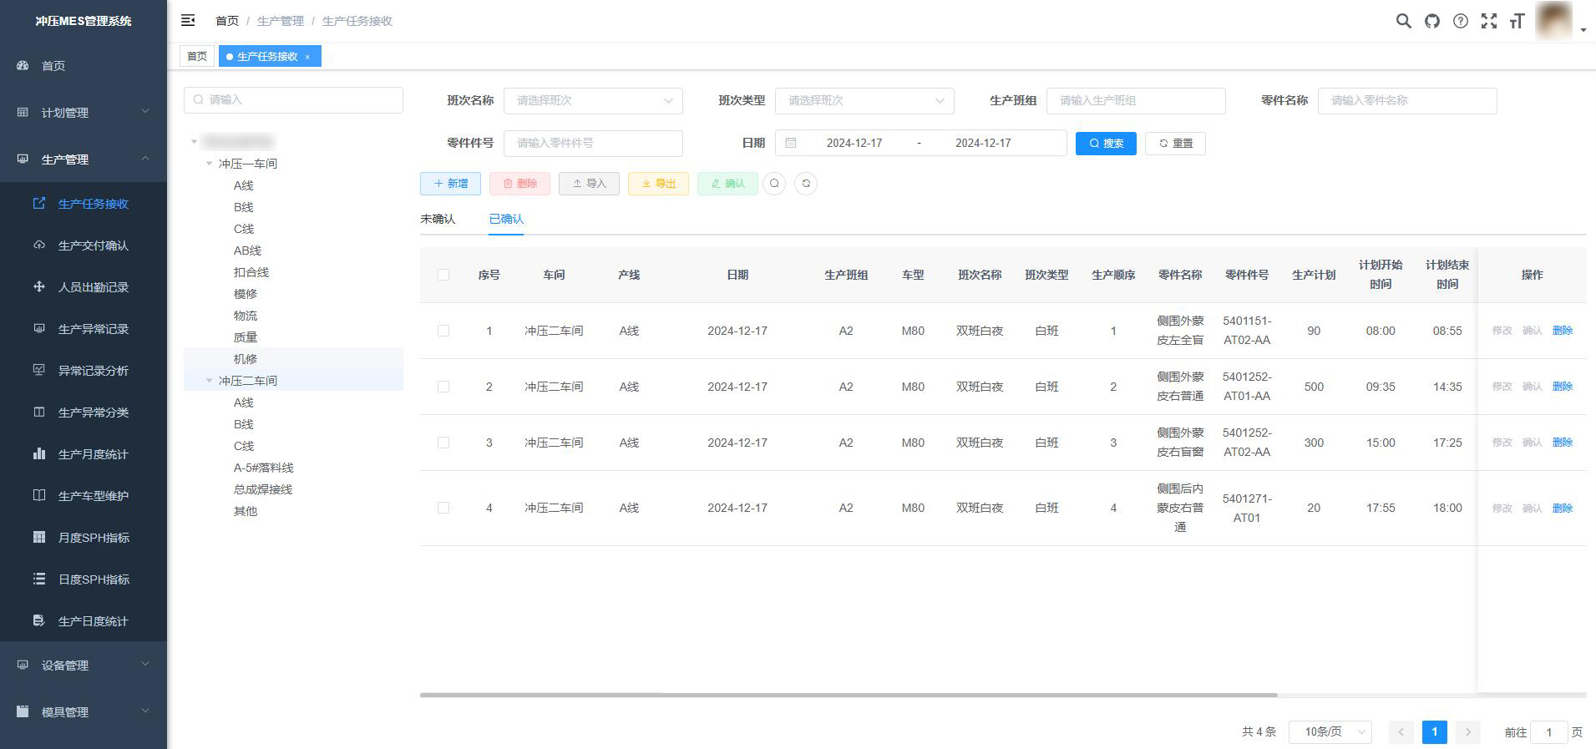Open the header search magnifier icon
Viewport: 1596px width, 749px height.
(x=1403, y=21)
